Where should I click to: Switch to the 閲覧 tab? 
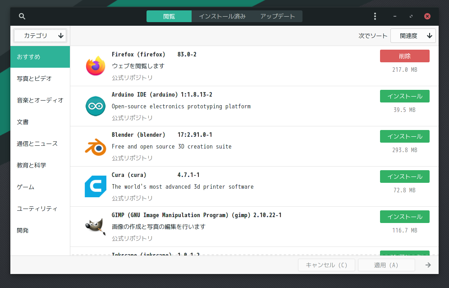[169, 16]
